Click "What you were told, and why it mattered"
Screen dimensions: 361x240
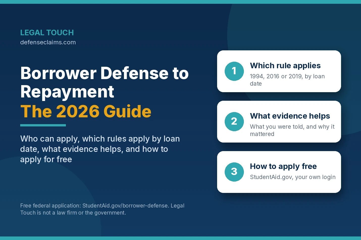tap(292, 130)
